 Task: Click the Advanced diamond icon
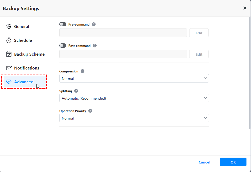[9, 82]
